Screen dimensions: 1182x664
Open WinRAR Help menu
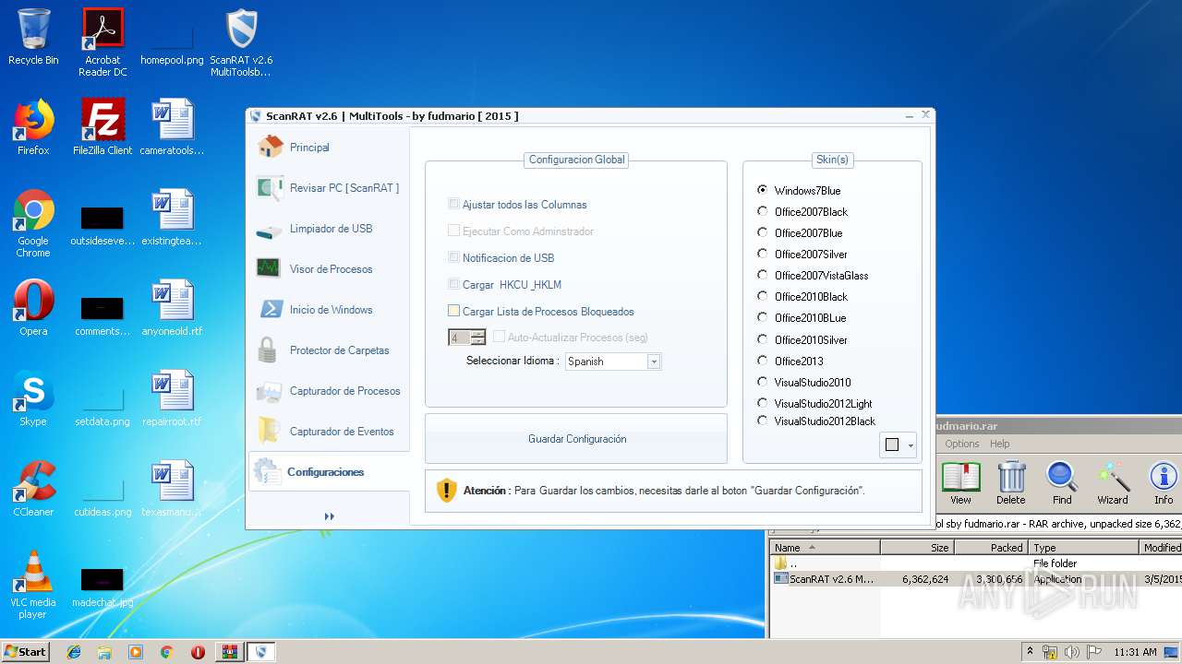(x=1000, y=444)
